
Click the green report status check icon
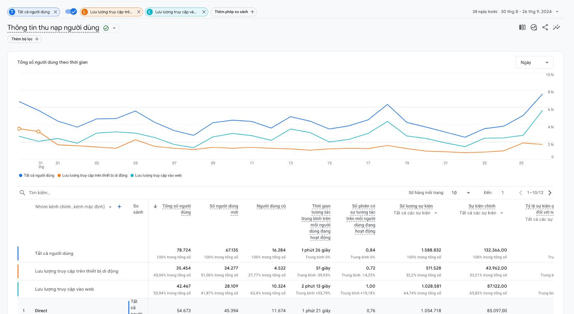point(106,28)
